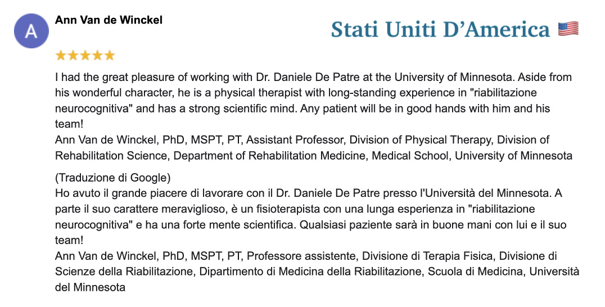
Task: Click "I had the great pleasure" opening text
Action: pos(115,77)
